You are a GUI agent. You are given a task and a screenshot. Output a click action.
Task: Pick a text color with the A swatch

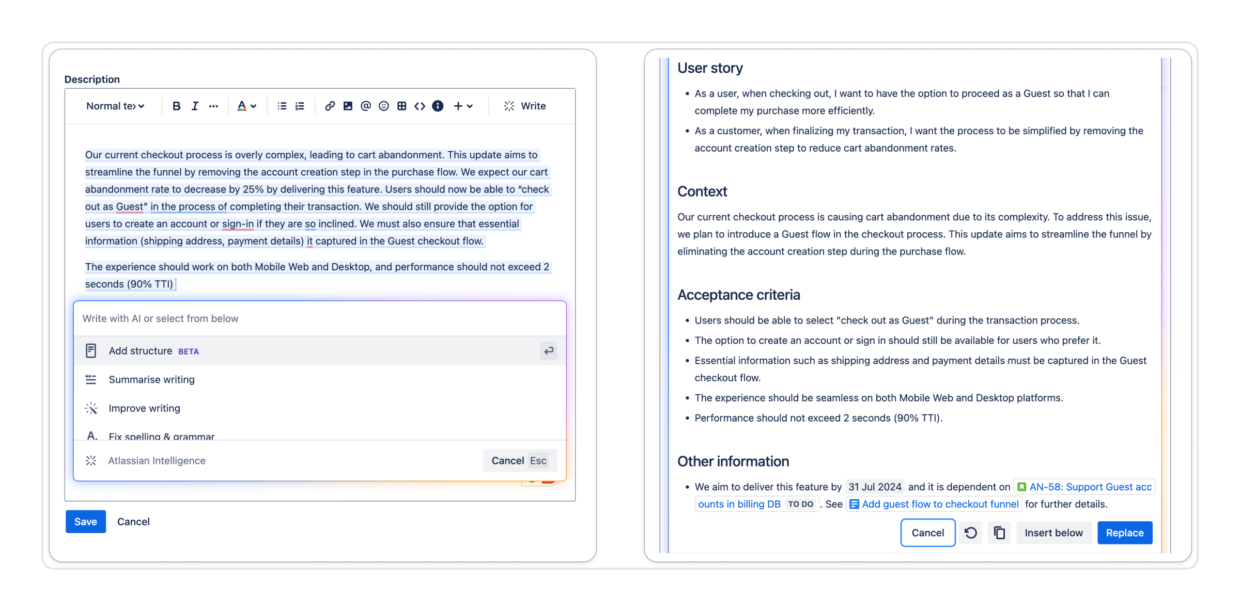241,106
